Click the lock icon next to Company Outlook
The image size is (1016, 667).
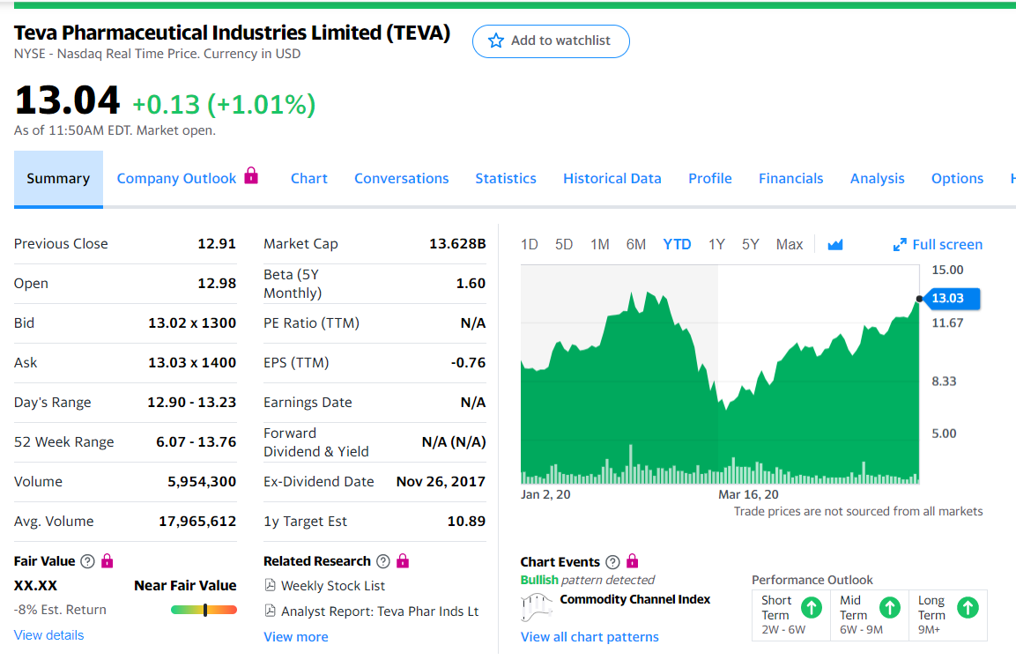point(251,175)
